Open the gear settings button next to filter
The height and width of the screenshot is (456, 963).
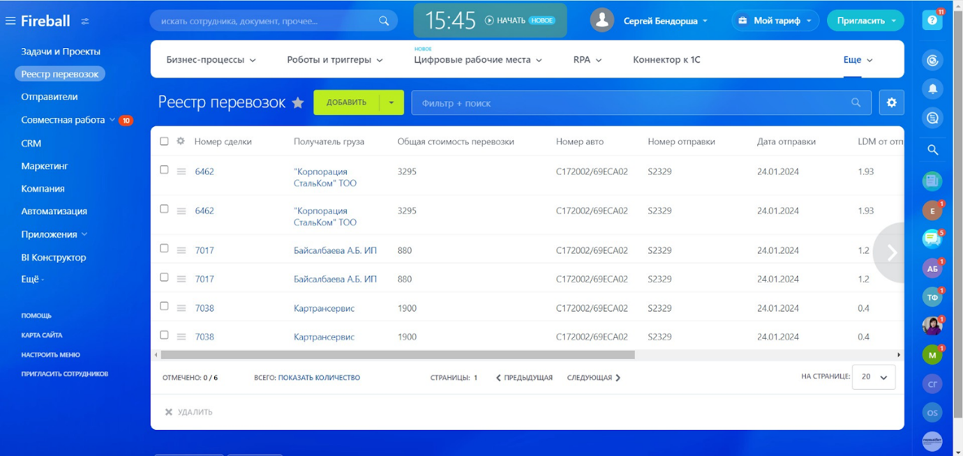(x=891, y=102)
